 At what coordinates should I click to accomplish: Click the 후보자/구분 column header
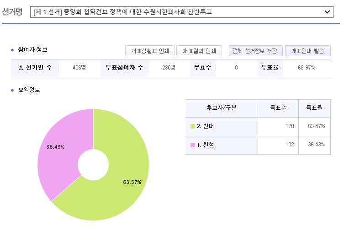click(222, 108)
